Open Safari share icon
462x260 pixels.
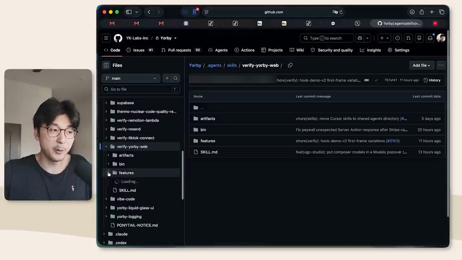point(422,12)
